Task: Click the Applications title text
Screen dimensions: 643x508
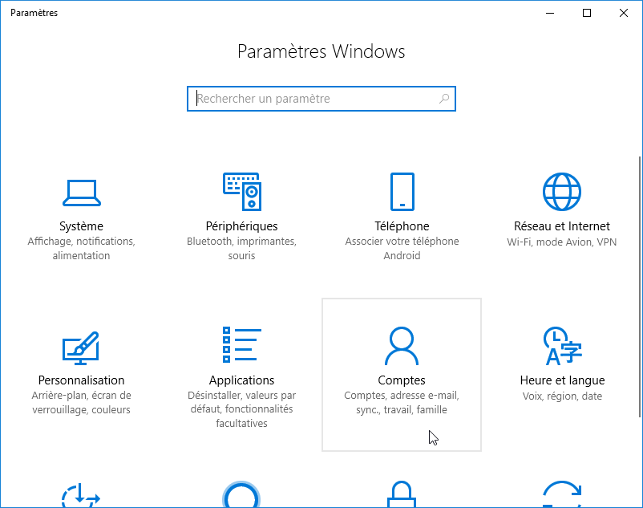Action: click(x=241, y=380)
